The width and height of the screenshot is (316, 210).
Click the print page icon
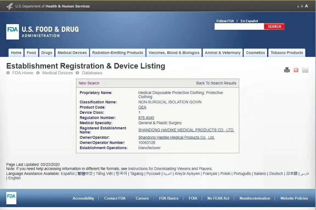pyautogui.click(x=287, y=70)
